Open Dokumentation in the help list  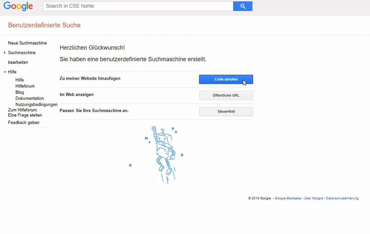(30, 98)
